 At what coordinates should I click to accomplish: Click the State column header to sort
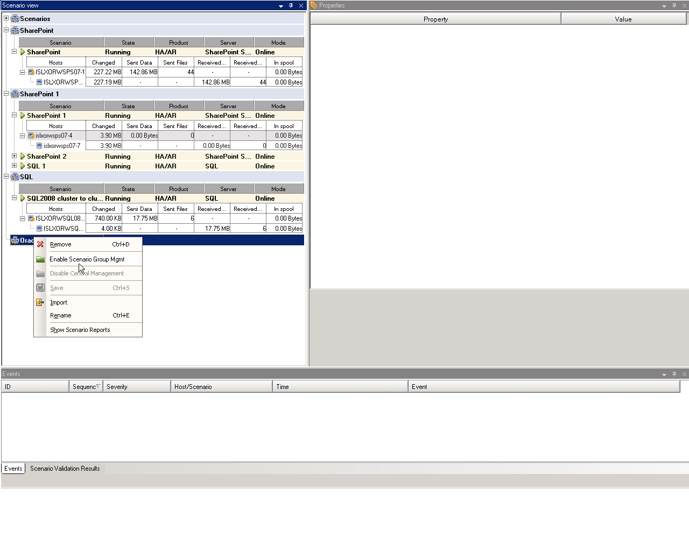[x=129, y=42]
